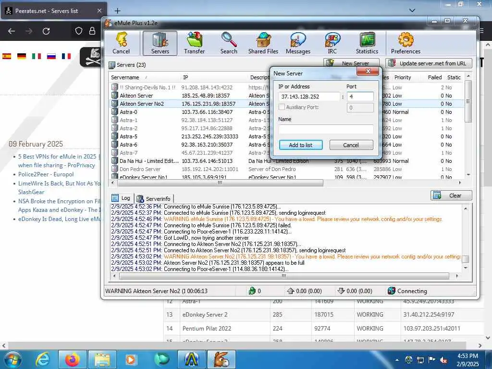Click the Astra-2 server icon
This screenshot has width=492, height=369.
(114, 128)
